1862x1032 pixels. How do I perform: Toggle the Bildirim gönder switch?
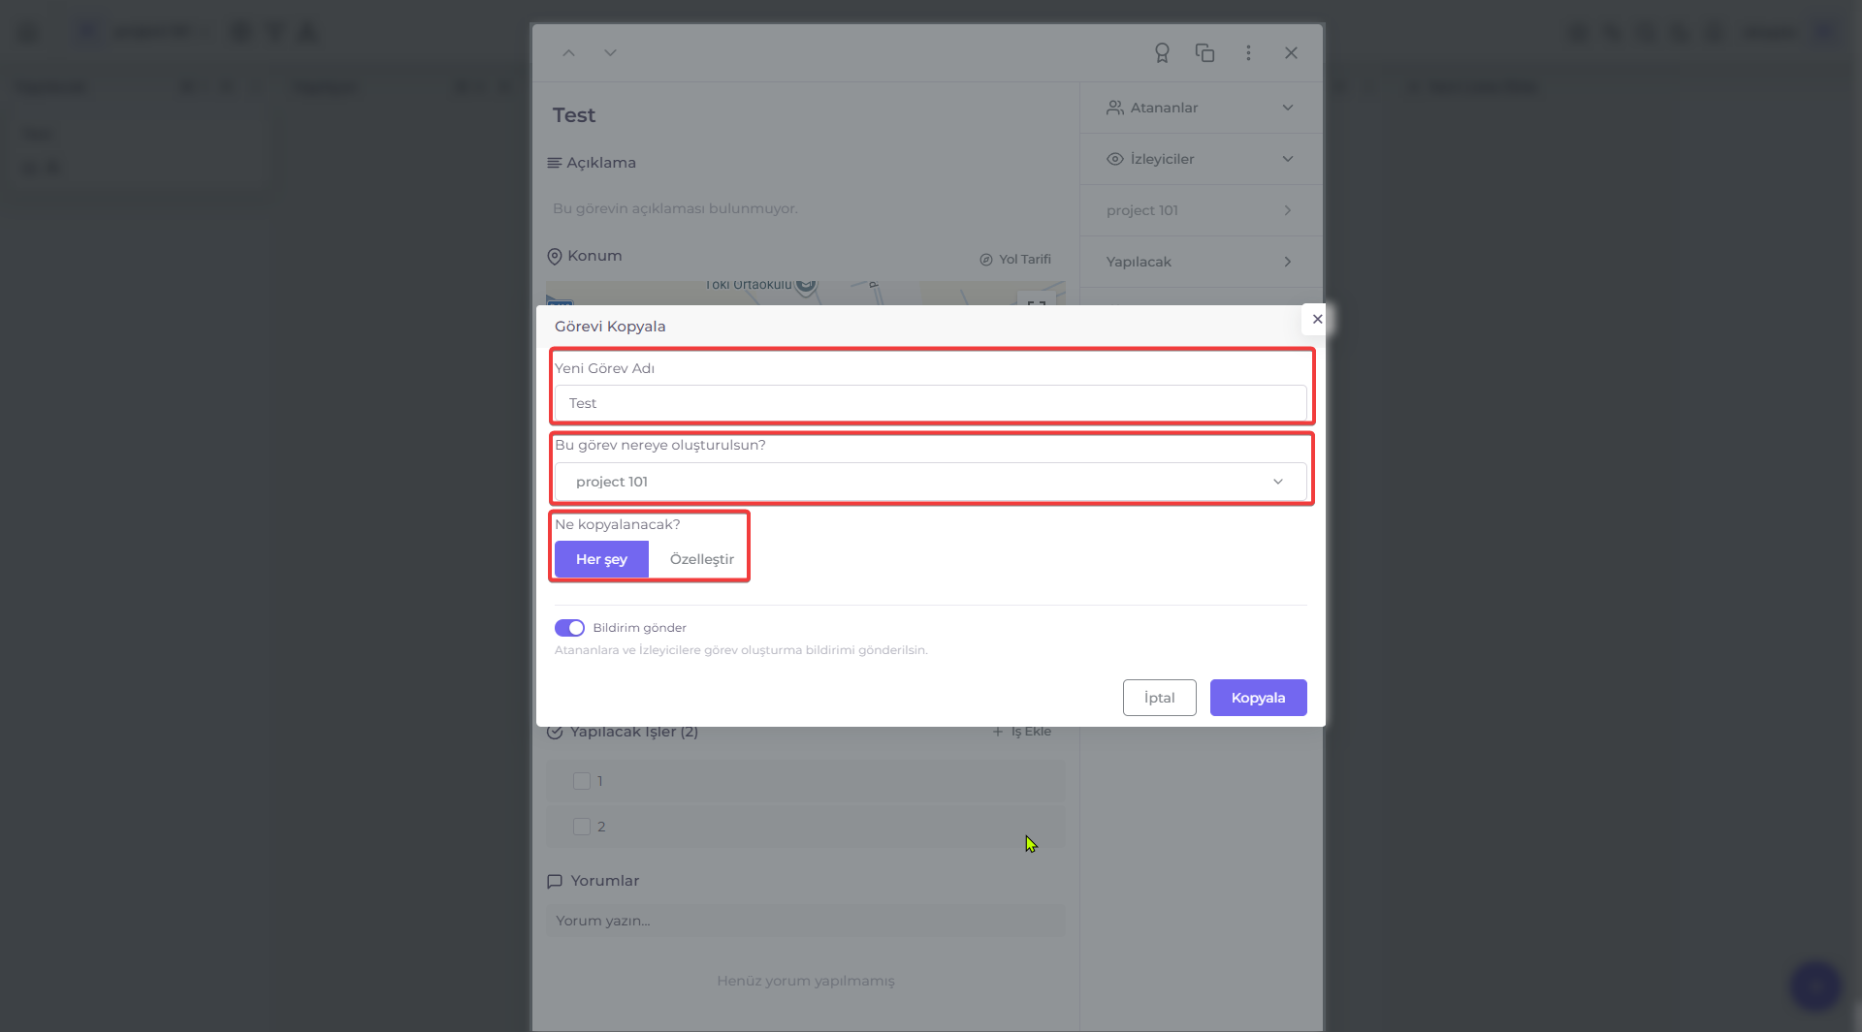[x=569, y=628]
